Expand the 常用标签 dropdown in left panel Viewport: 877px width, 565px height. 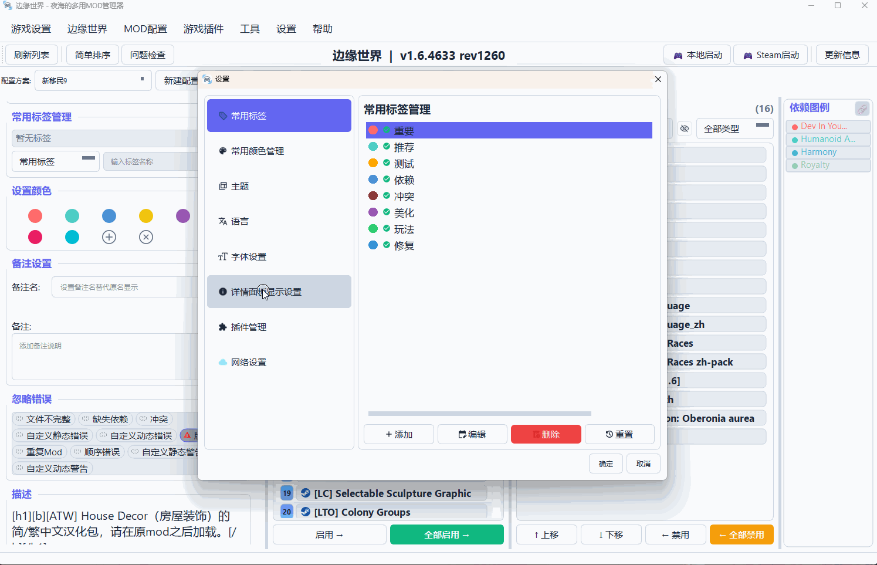coord(55,161)
